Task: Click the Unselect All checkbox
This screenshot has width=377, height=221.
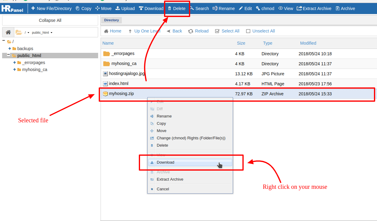Action: pyautogui.click(x=248, y=31)
